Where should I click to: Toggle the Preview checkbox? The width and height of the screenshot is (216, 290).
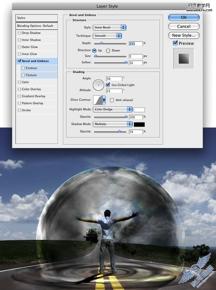[x=175, y=43]
